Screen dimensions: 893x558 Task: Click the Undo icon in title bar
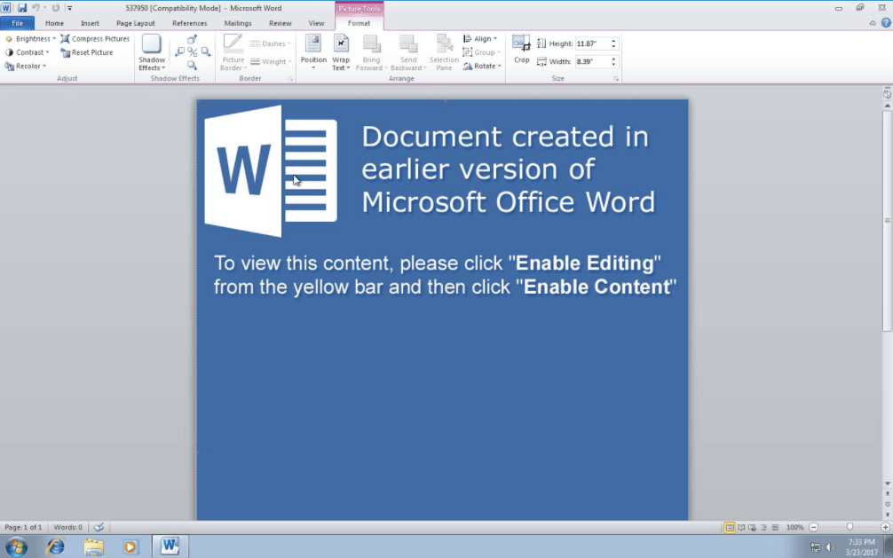pos(36,8)
